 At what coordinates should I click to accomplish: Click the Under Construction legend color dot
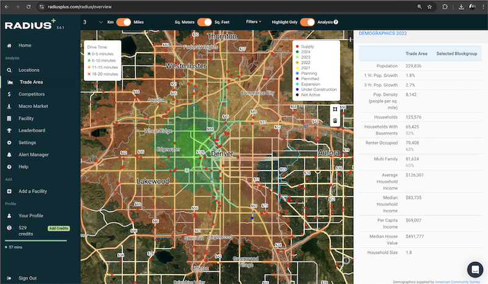[x=296, y=90]
